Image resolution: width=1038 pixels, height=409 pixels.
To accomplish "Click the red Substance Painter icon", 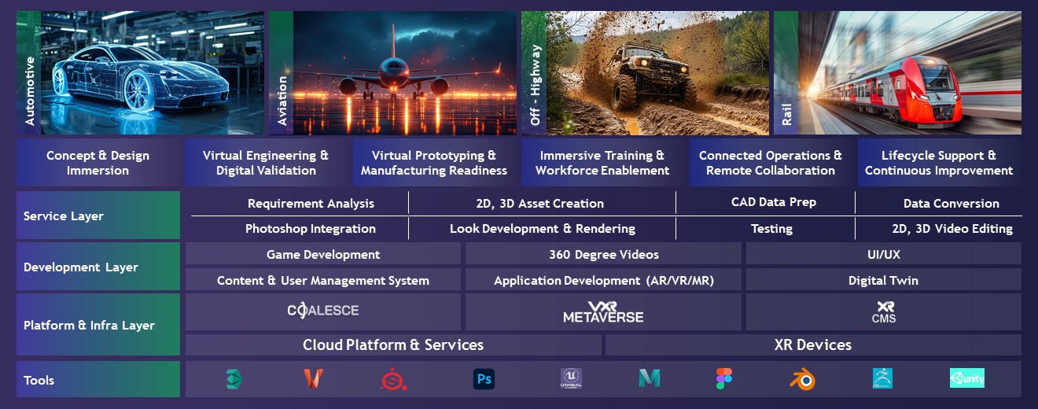I will 393,379.
